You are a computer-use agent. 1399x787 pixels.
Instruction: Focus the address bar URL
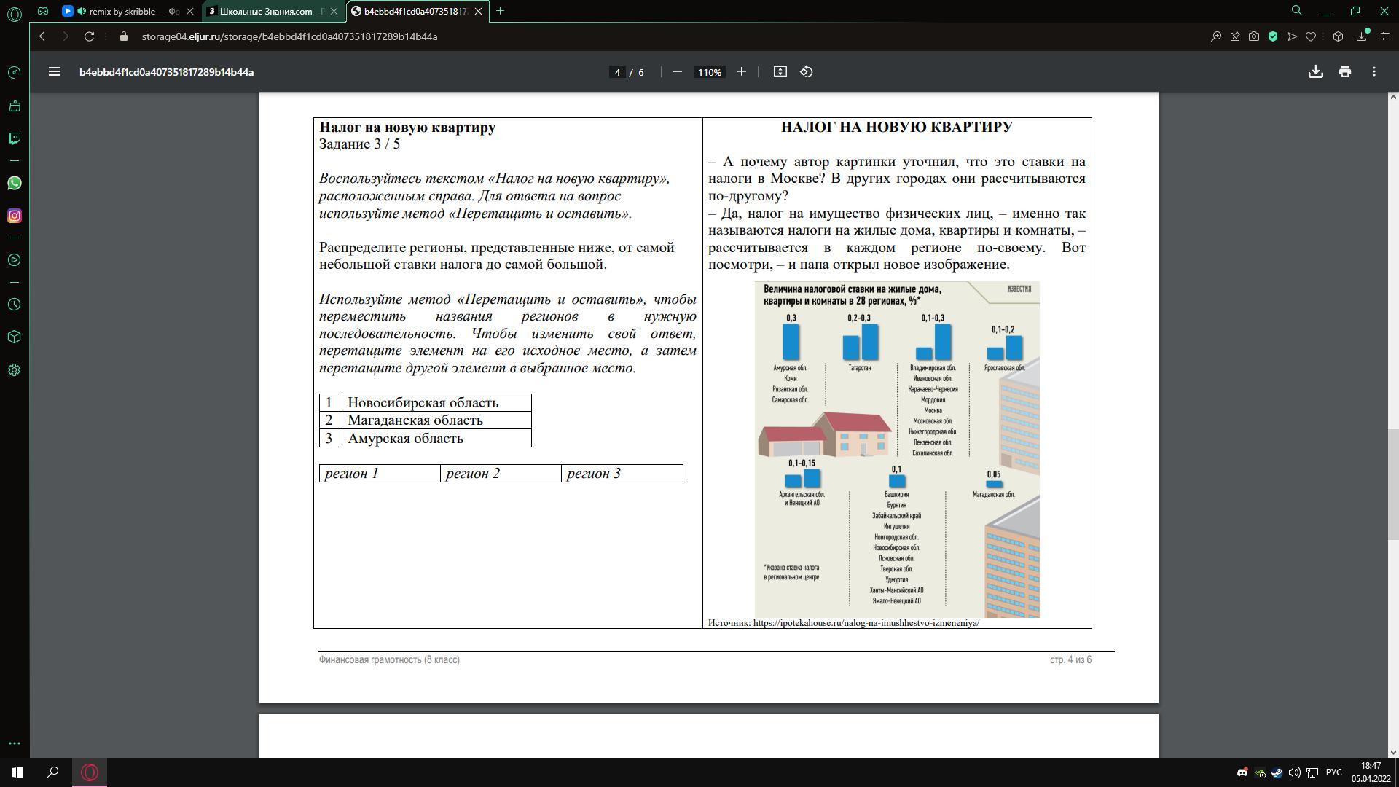pyautogui.click(x=289, y=36)
